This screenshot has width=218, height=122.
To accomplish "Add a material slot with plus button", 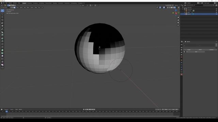I will (x=216, y=44).
